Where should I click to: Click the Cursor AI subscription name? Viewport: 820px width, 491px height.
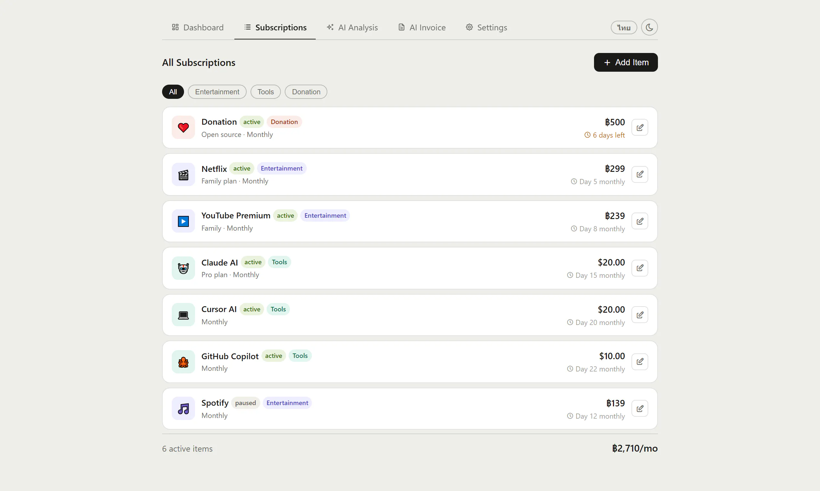click(x=219, y=309)
